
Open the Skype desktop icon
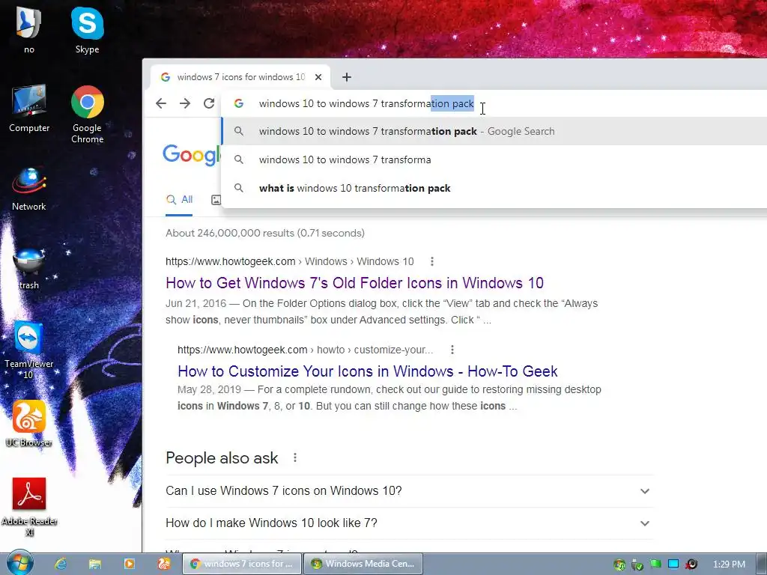[x=87, y=29]
